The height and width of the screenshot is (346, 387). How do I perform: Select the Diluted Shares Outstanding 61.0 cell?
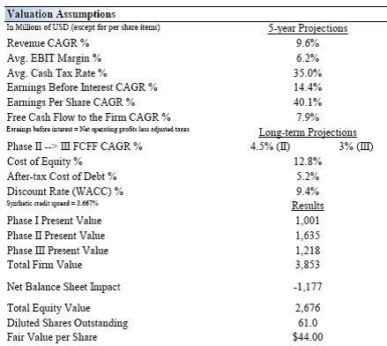(x=308, y=323)
